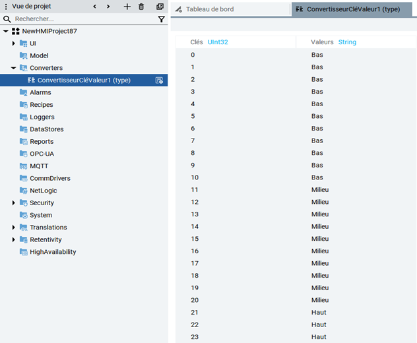
Task: Select the Translations folder icon
Action: click(x=23, y=228)
